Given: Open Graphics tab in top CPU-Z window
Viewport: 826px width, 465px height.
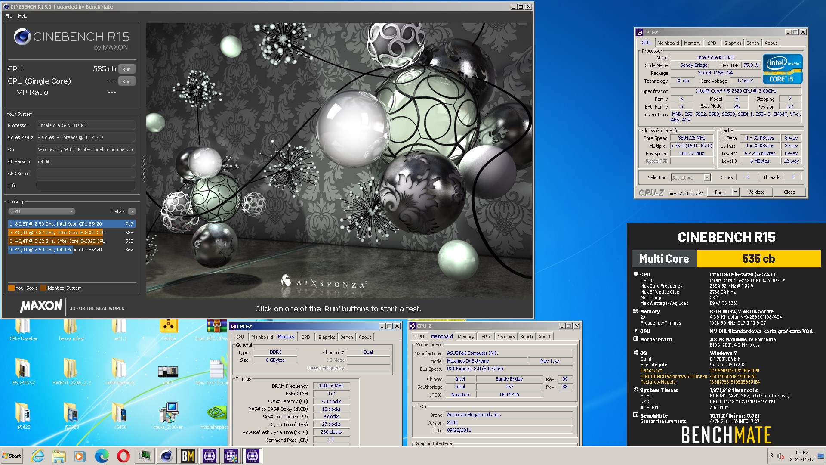Looking at the screenshot, I should pyautogui.click(x=732, y=43).
